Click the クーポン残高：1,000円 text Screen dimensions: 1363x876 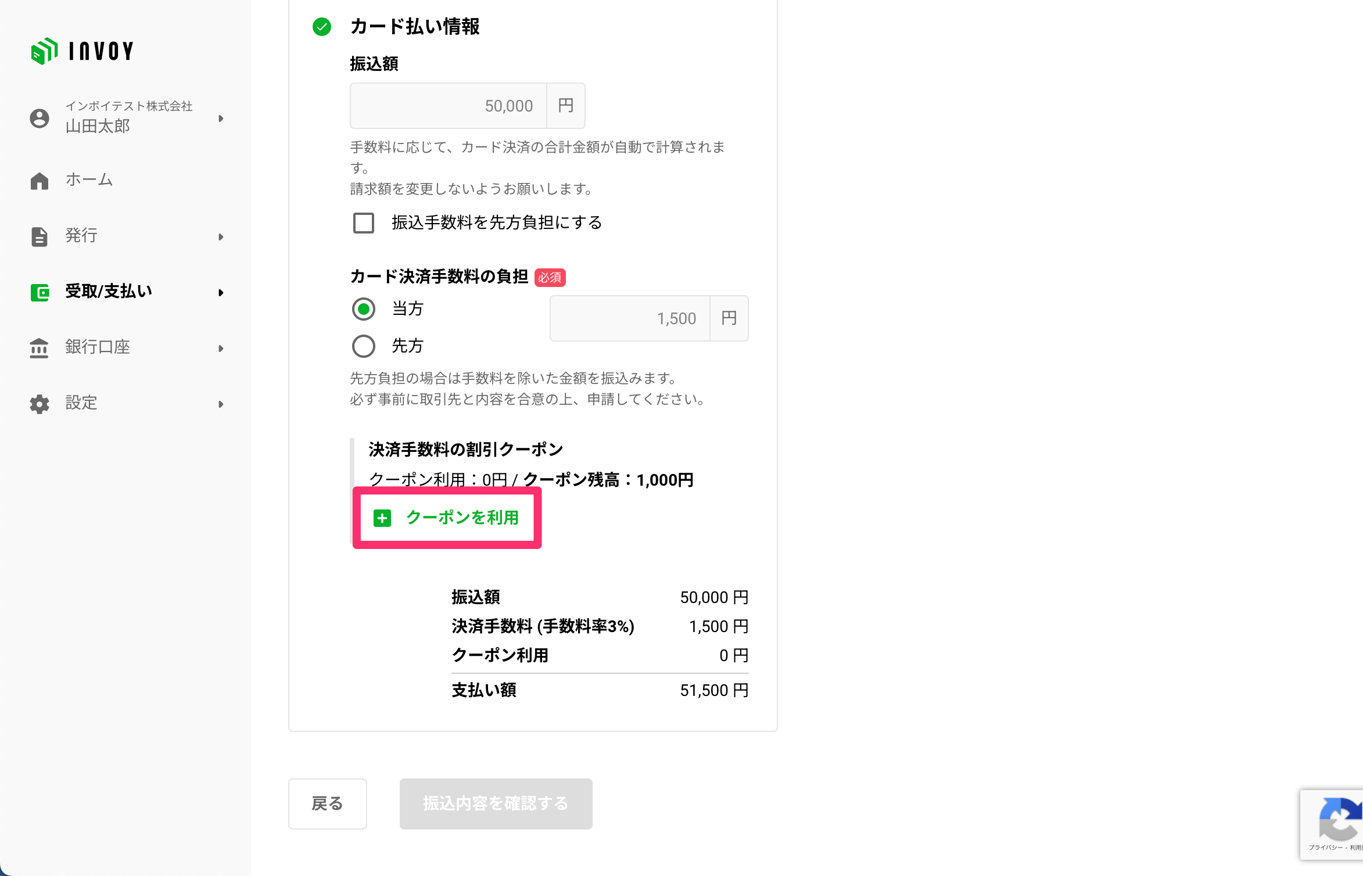608,480
